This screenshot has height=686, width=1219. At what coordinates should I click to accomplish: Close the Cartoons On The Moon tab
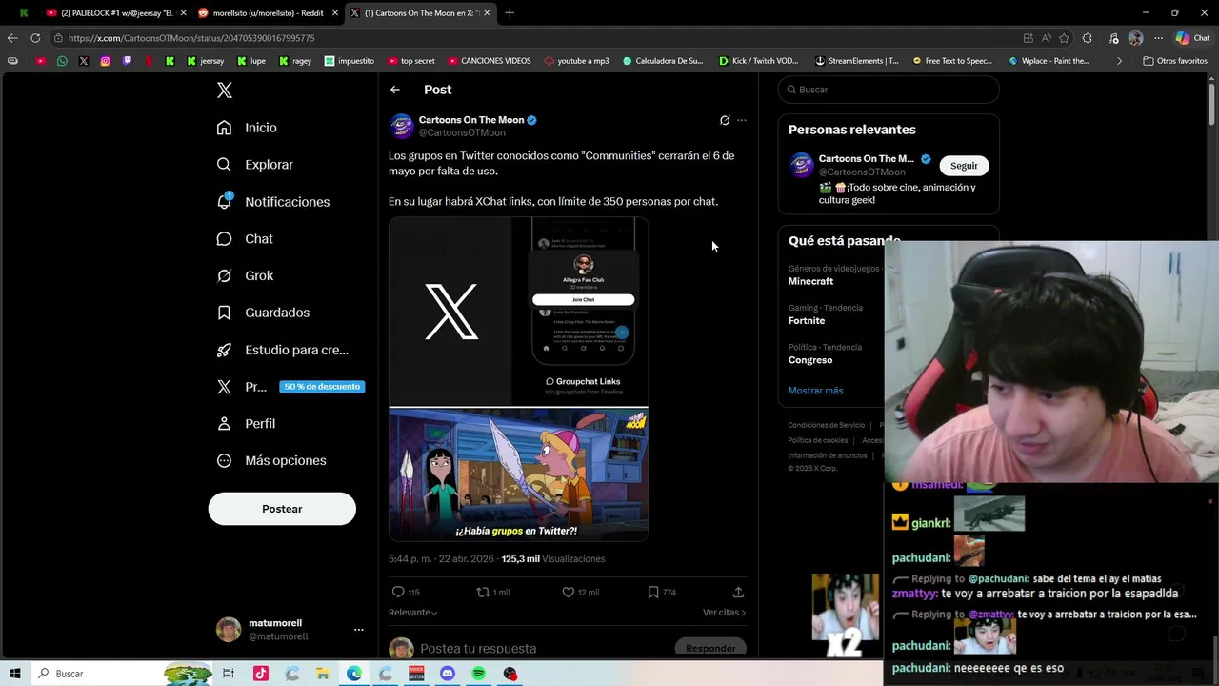click(488, 13)
